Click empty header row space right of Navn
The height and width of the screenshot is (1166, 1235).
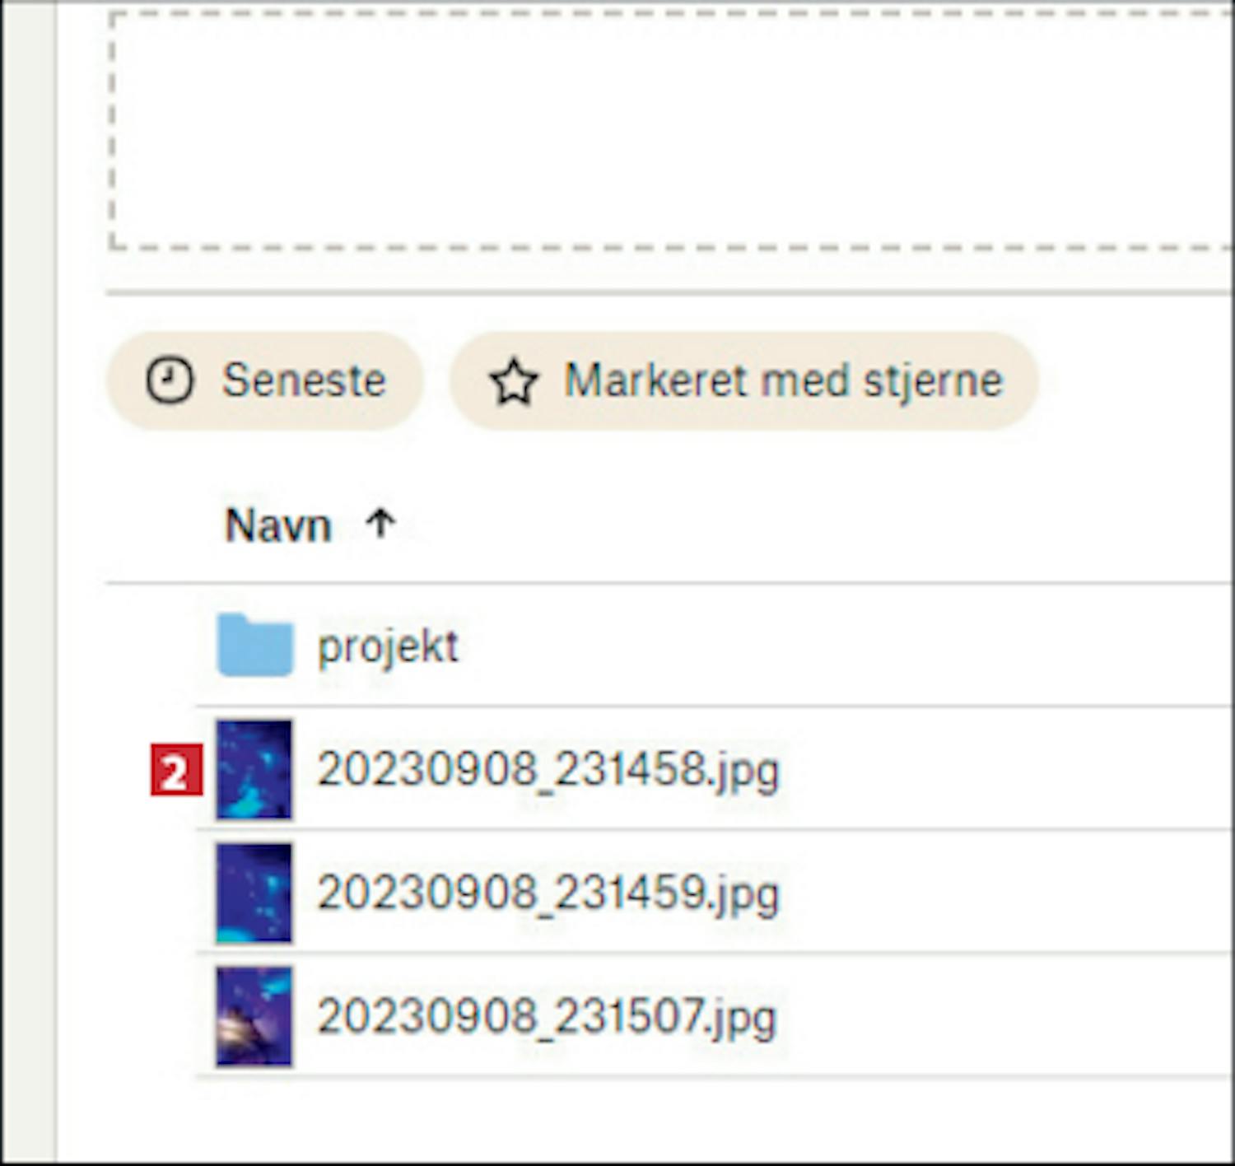click(x=823, y=525)
